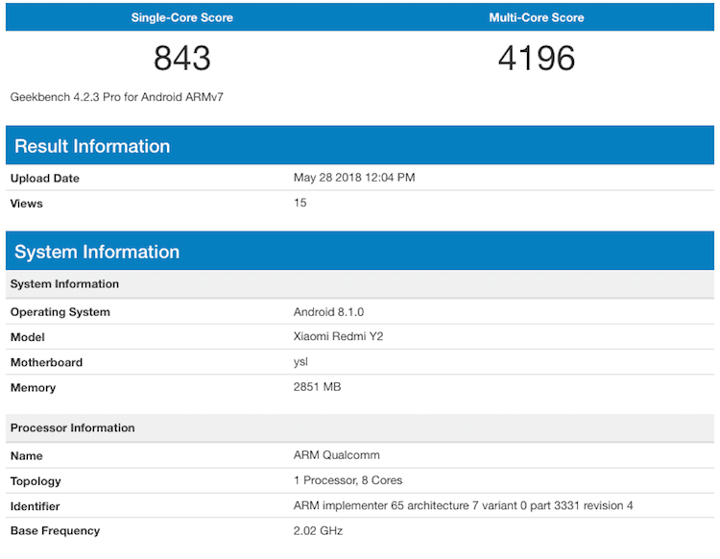Select the Upload Date label

45,179
